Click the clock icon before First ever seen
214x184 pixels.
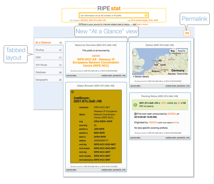click(135, 114)
